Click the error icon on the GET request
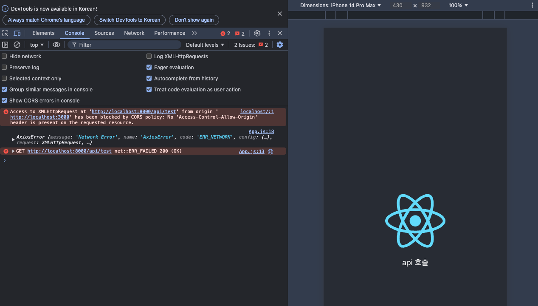 (x=6, y=151)
